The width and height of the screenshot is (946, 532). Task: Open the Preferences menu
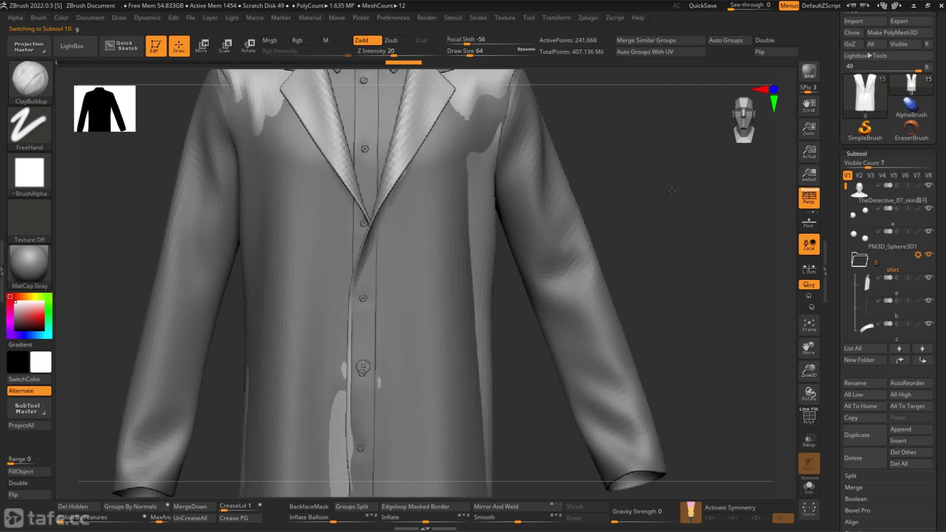click(393, 17)
